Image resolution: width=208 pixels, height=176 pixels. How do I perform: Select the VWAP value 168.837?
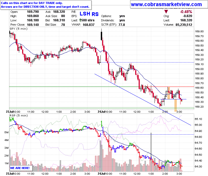point(89,25)
